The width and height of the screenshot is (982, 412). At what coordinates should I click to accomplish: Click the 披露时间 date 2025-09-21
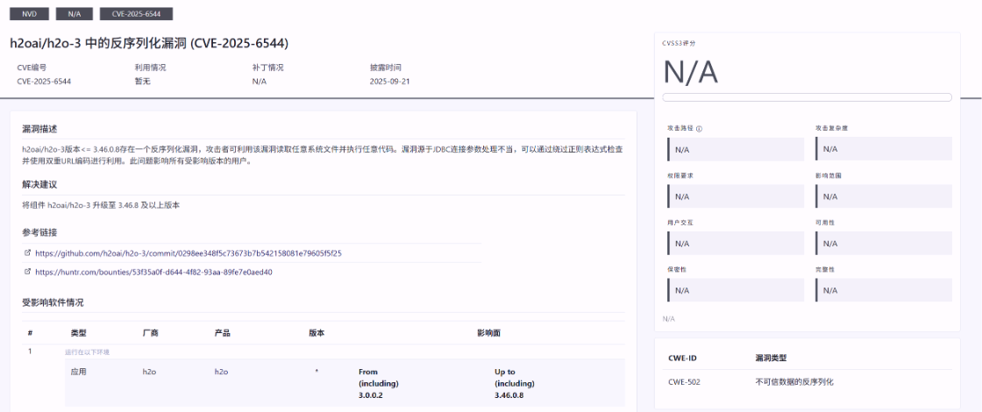pos(389,82)
